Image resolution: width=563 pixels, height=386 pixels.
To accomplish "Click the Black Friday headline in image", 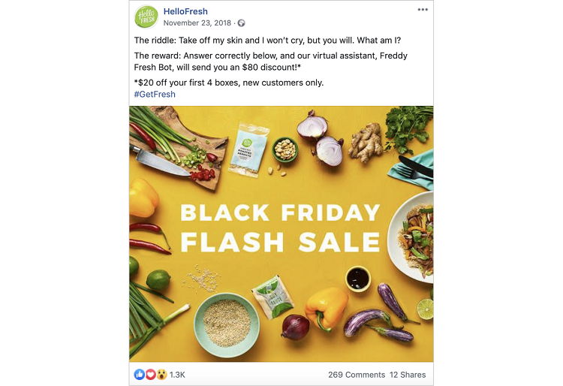I will [280, 213].
